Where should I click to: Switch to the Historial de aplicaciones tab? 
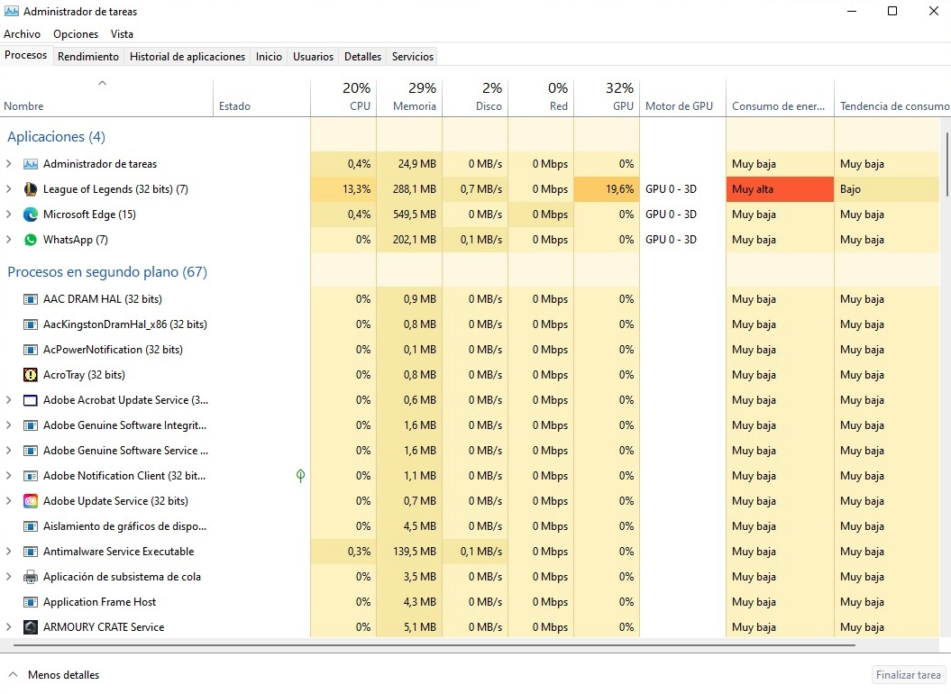pyautogui.click(x=187, y=57)
